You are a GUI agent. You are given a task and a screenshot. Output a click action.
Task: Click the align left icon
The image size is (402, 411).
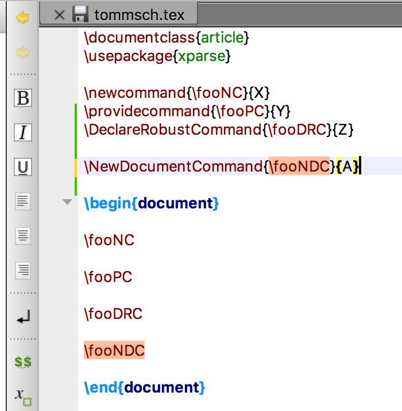23,201
